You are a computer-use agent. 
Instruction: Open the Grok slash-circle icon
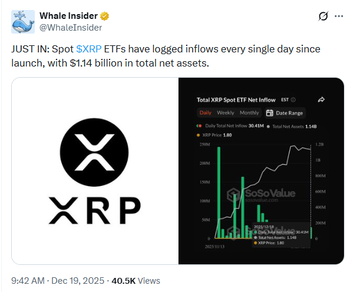(323, 16)
